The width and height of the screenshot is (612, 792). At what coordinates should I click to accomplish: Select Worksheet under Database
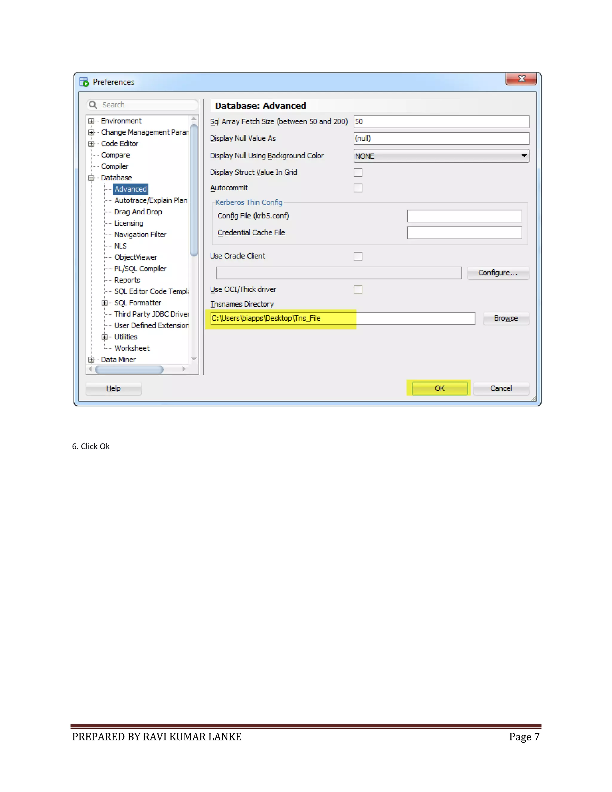(x=132, y=348)
